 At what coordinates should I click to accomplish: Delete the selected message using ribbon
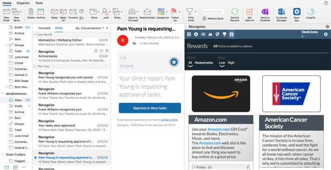31,14
